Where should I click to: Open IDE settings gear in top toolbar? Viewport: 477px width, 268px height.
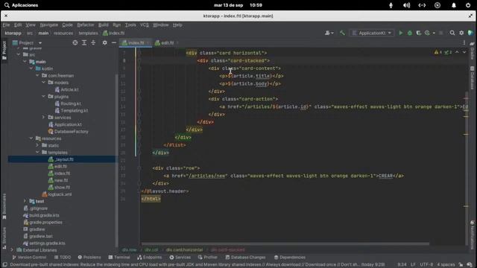pos(461,33)
